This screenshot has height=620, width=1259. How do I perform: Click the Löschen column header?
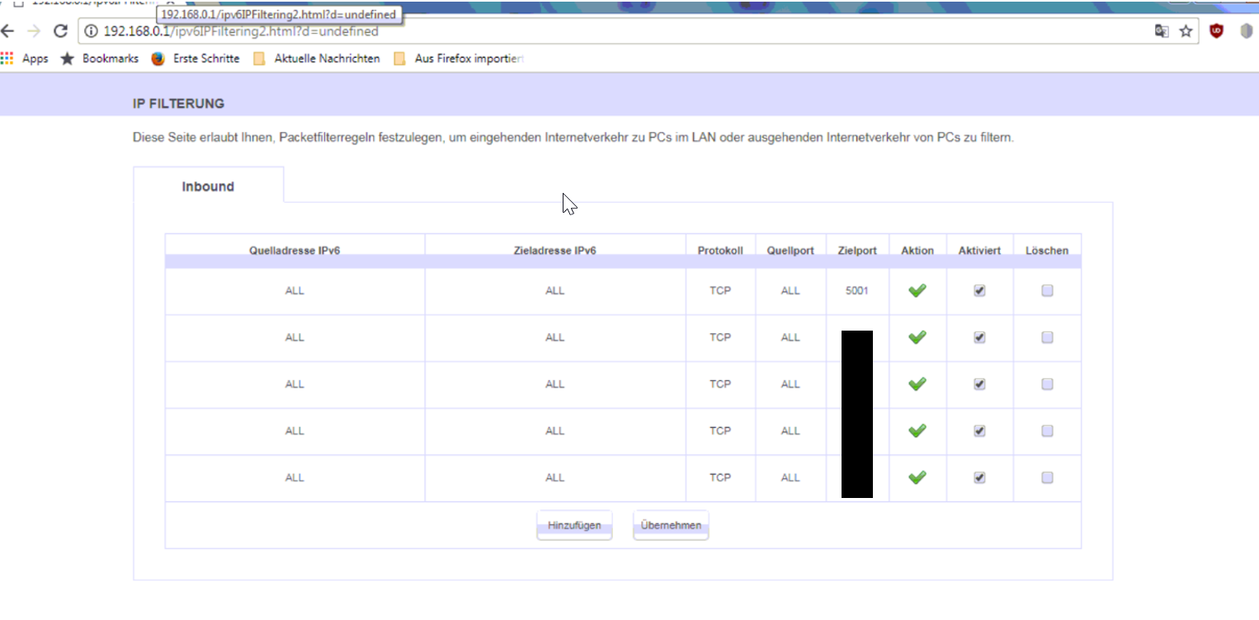pos(1047,251)
